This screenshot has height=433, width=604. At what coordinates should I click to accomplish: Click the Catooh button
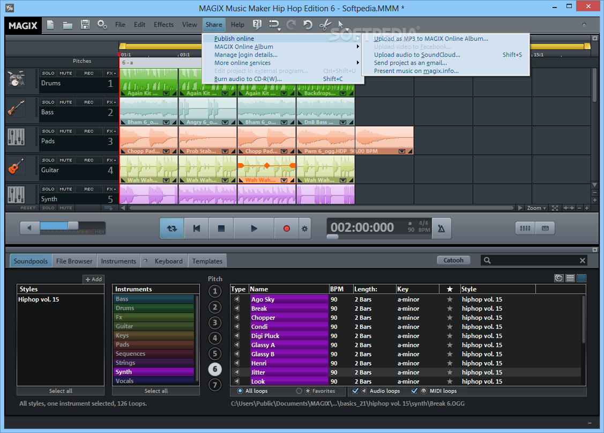pos(453,260)
